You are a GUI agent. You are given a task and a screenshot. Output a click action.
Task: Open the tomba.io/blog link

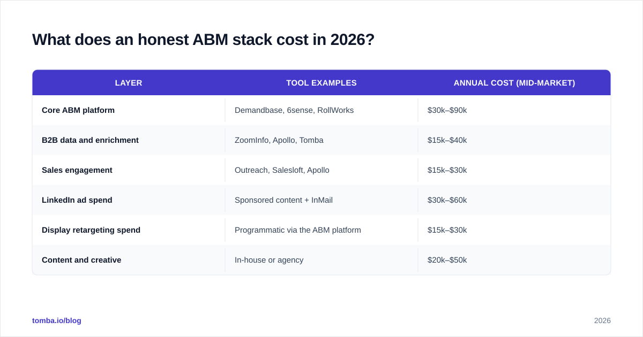tap(57, 320)
